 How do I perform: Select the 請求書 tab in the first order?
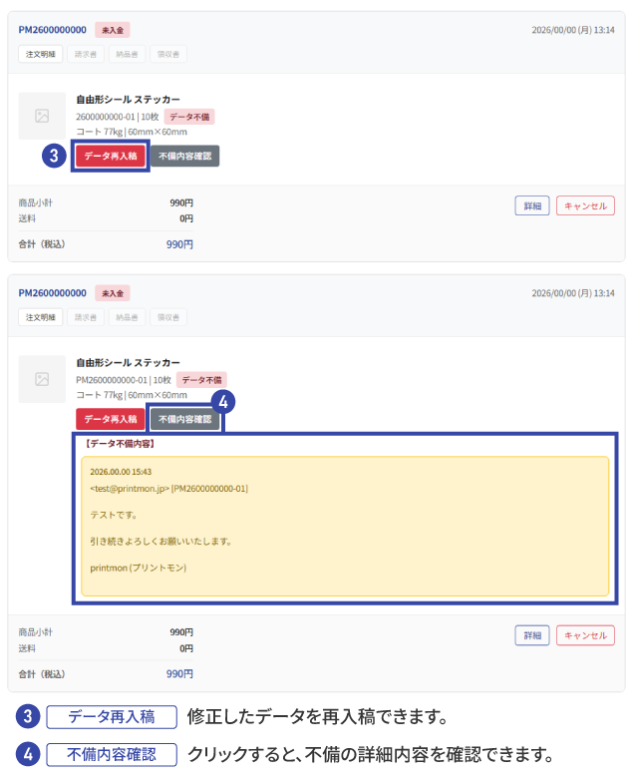(x=86, y=54)
